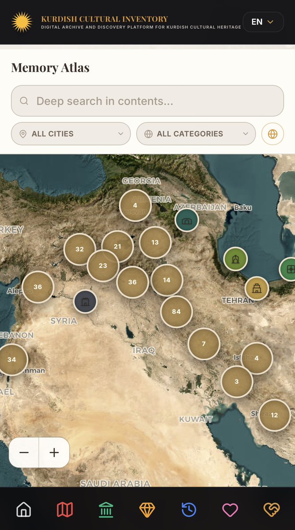Click the SYRIA map label

[x=64, y=321]
